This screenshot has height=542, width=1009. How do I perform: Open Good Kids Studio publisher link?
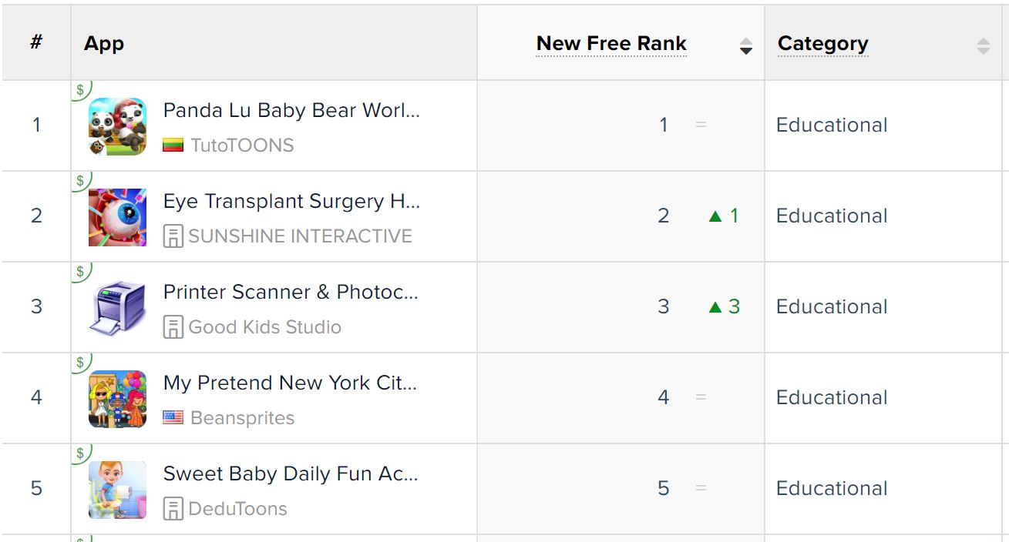coord(264,327)
